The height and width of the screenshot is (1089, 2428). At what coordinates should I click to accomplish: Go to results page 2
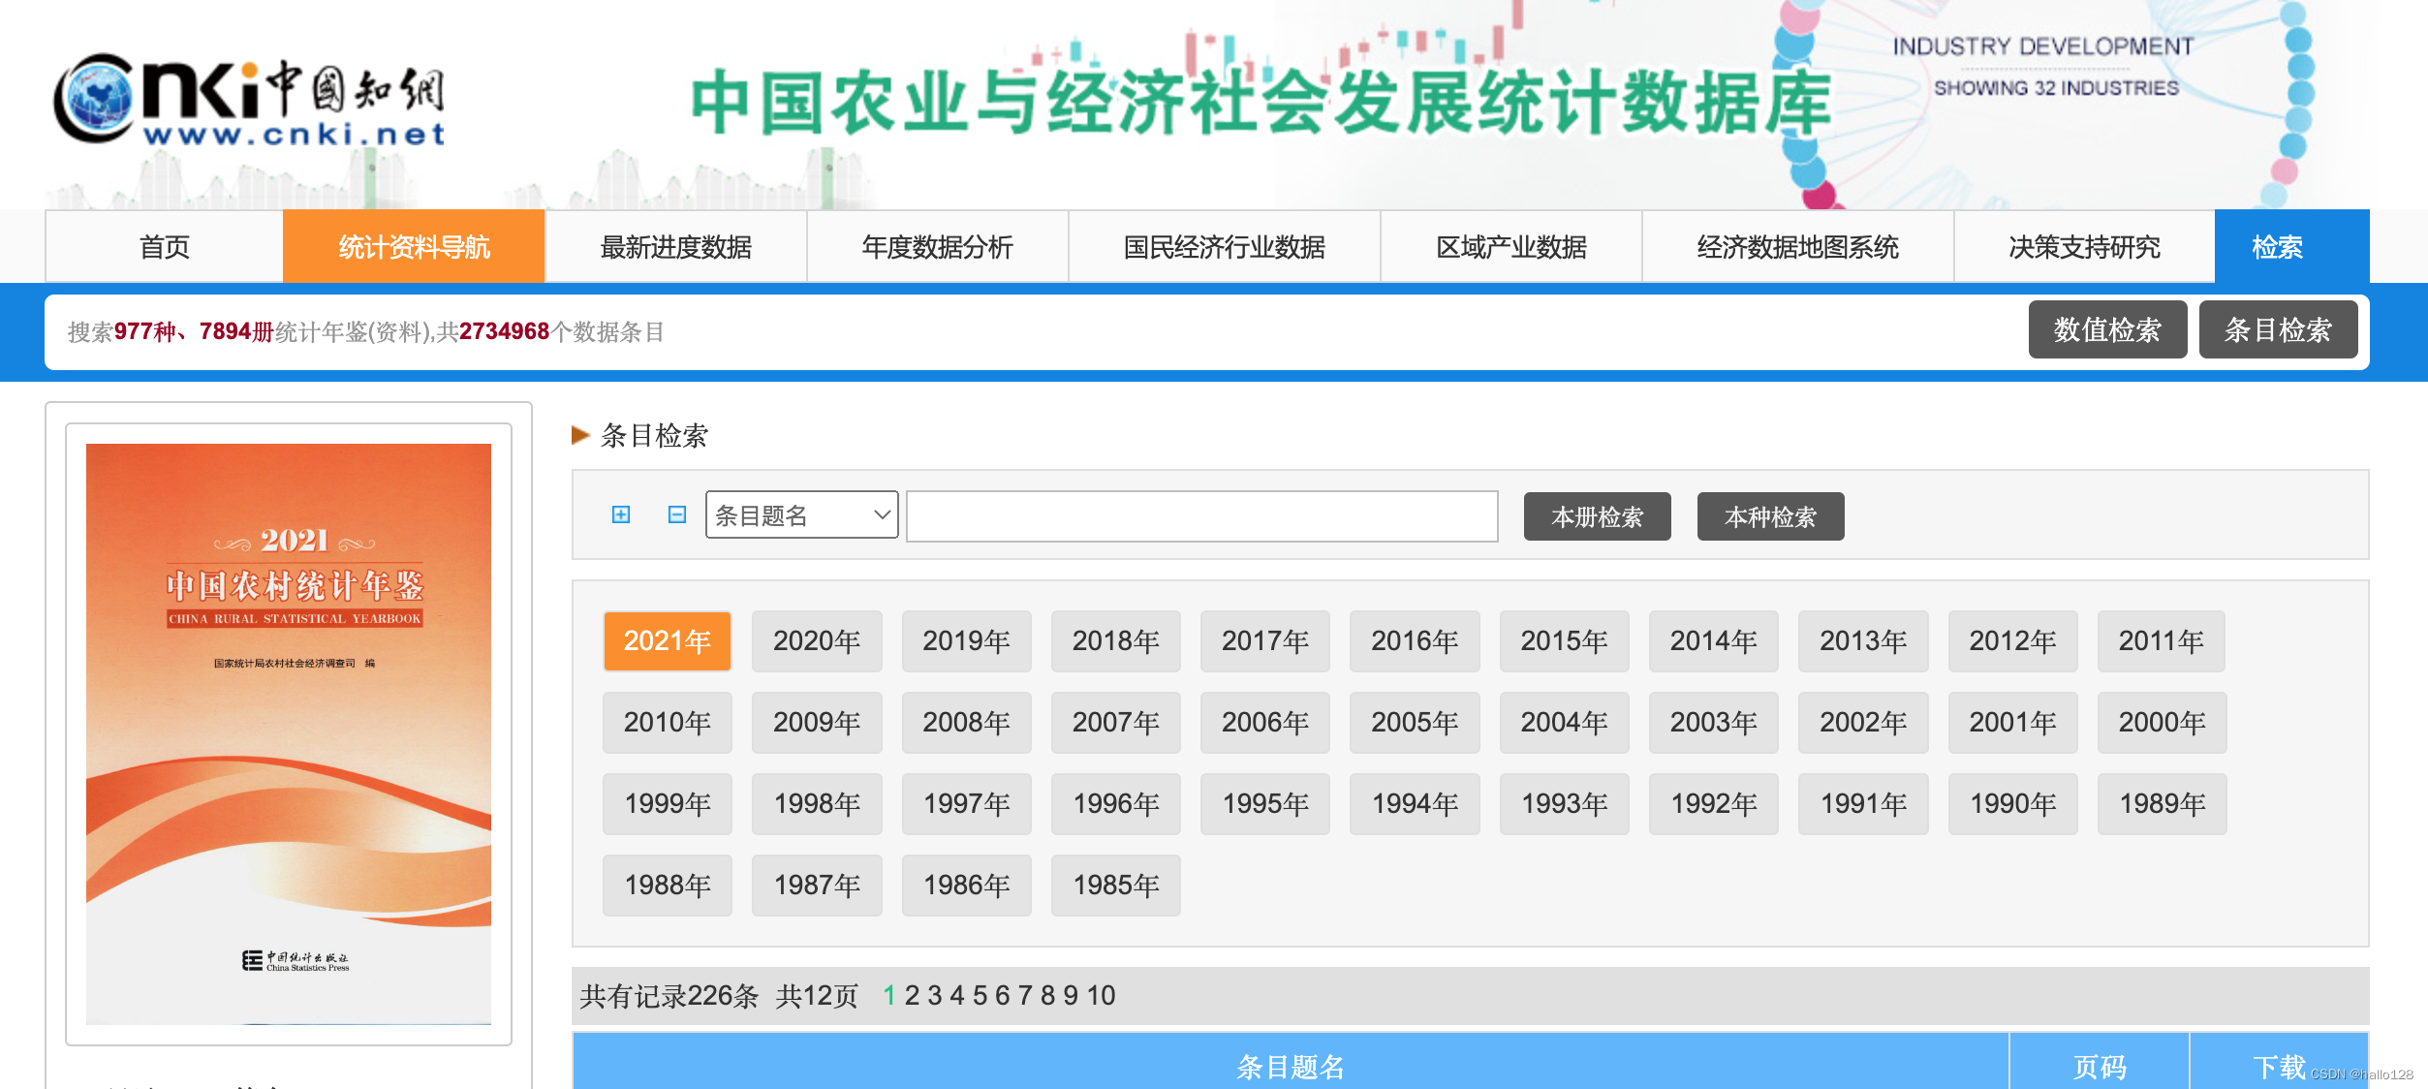(912, 996)
